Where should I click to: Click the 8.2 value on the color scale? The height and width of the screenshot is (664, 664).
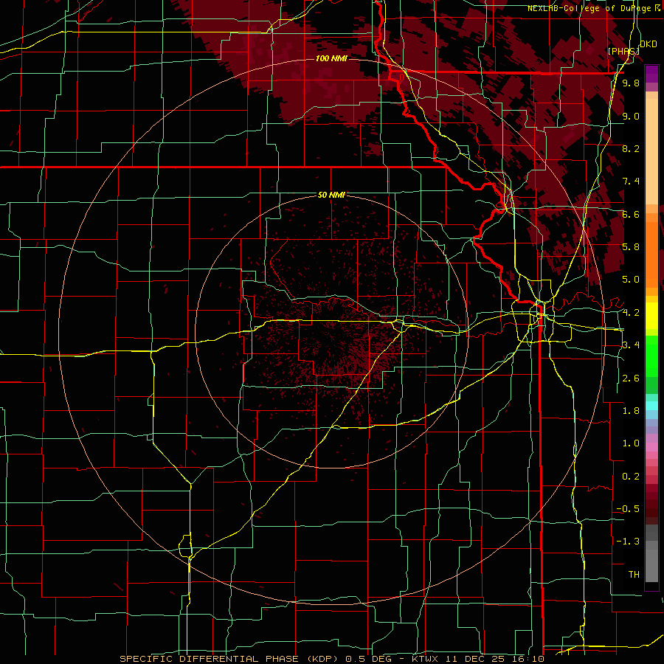(x=631, y=149)
